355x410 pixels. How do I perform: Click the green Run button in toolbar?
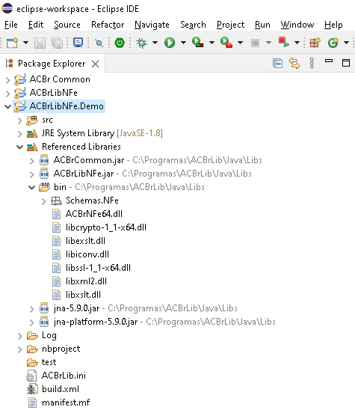[170, 43]
